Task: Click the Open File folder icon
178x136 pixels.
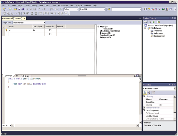Action: (x=16, y=9)
